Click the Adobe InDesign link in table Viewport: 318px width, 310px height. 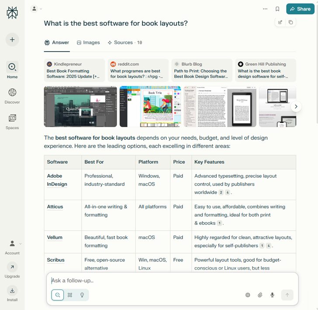(57, 180)
